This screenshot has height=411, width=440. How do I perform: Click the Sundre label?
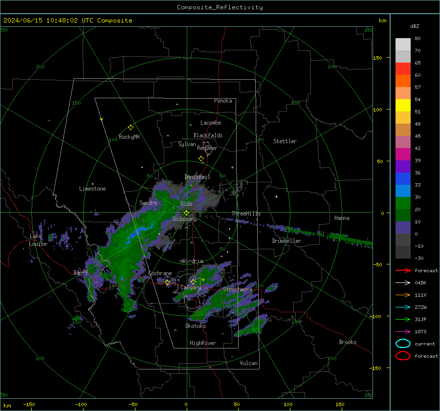[x=149, y=203]
